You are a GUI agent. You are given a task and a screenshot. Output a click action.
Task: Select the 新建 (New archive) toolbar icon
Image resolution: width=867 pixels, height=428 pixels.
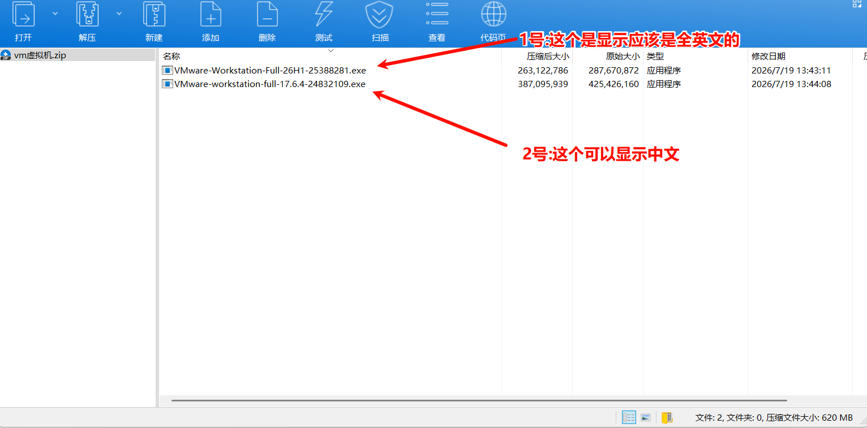154,15
